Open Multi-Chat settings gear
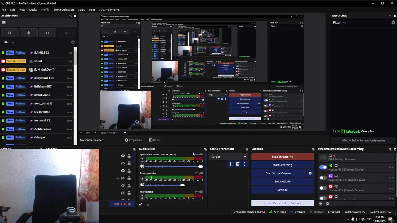Screen dimensions: 397x223 point(393,23)
